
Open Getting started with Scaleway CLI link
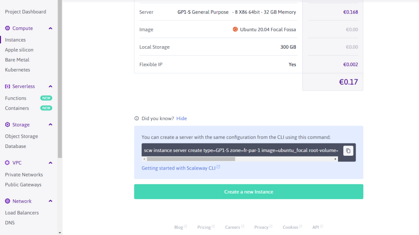pyautogui.click(x=178, y=168)
